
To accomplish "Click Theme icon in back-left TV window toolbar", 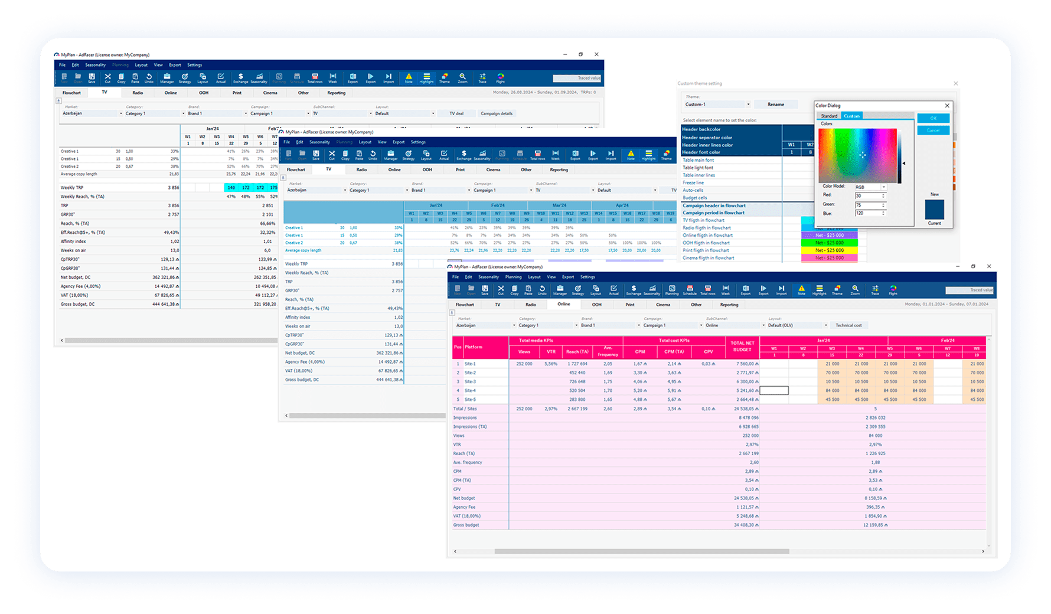I will pos(445,78).
